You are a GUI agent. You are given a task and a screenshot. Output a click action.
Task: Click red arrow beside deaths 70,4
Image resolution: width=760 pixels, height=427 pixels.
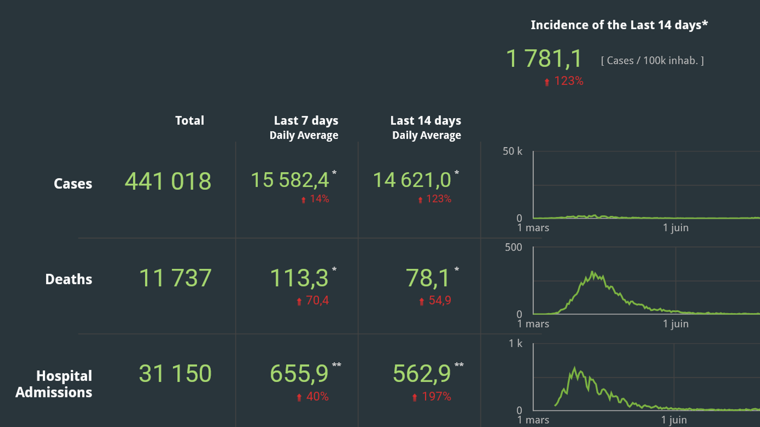tap(299, 302)
